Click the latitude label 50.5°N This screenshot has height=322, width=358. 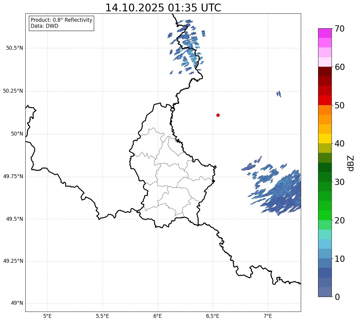click(x=14, y=48)
